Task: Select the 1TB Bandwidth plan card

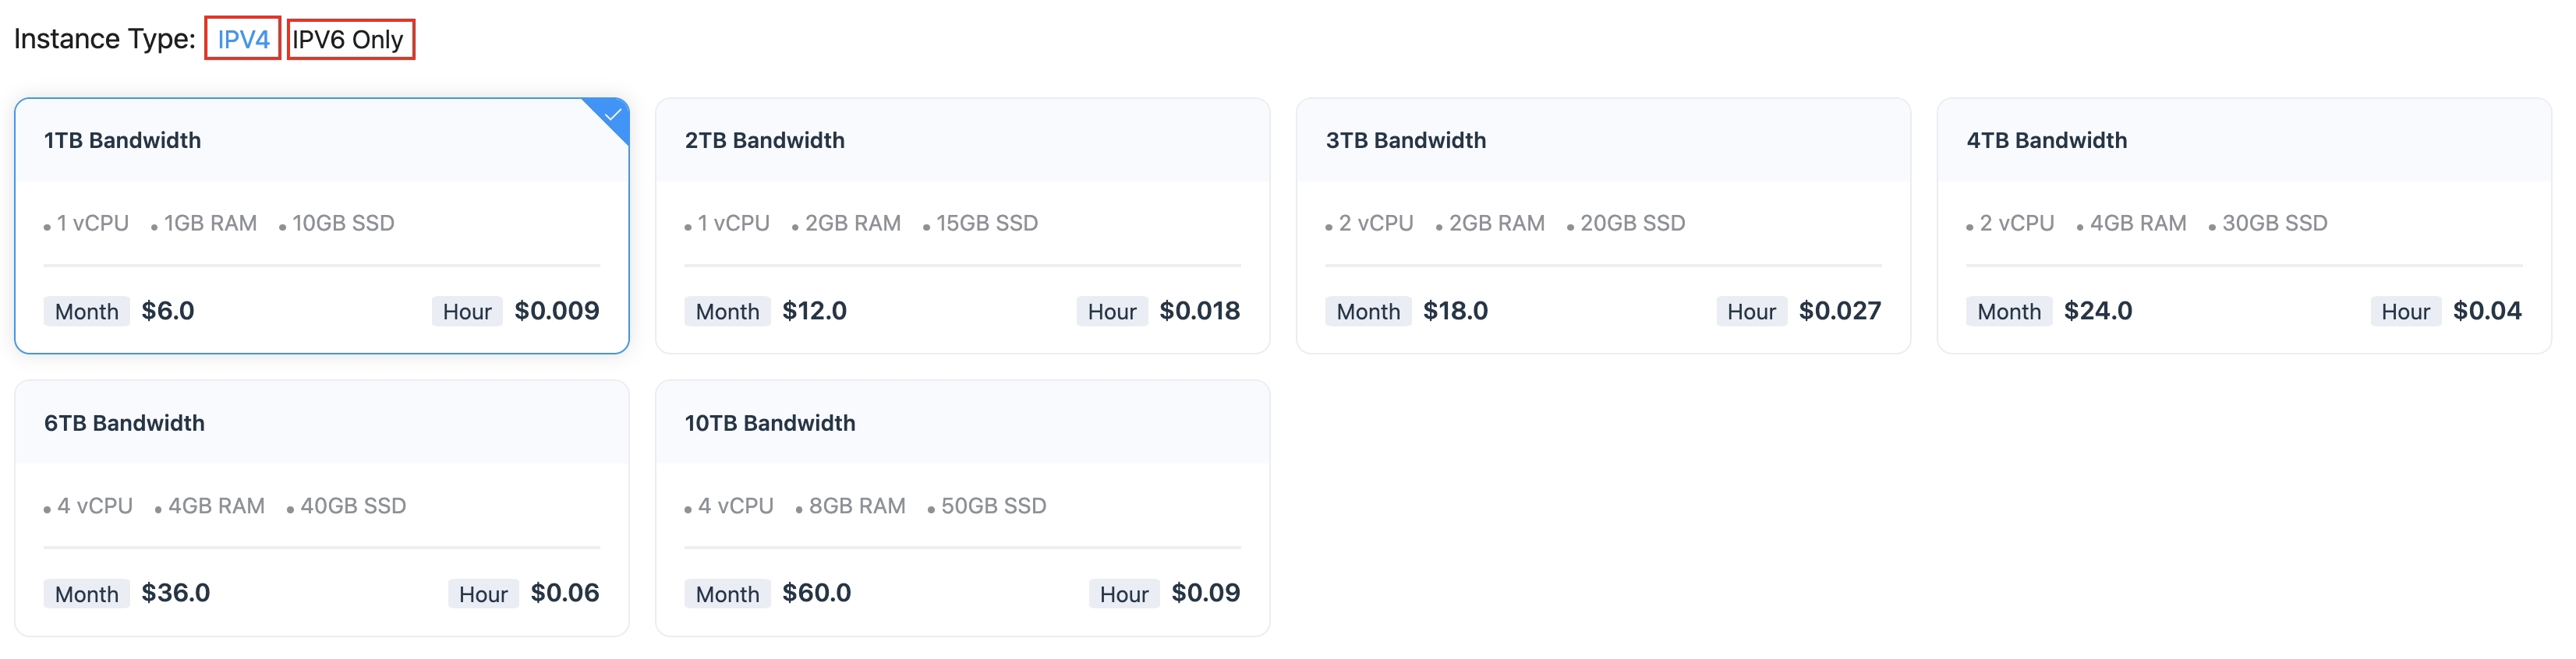Action: click(320, 224)
